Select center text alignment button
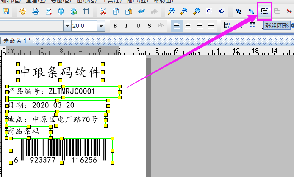Screen dimensions: 294x177 point(188,26)
